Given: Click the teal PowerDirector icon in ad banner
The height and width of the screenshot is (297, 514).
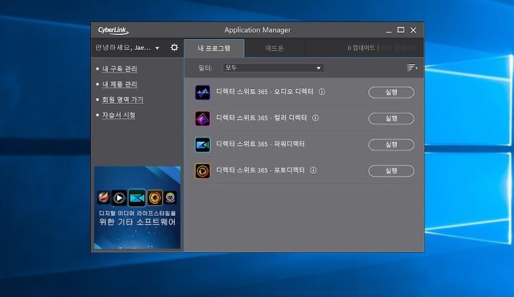Looking at the screenshot, I should 136,197.
